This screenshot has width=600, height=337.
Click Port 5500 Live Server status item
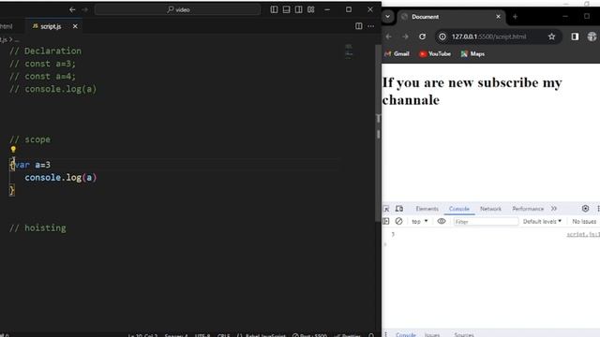pyautogui.click(x=310, y=335)
